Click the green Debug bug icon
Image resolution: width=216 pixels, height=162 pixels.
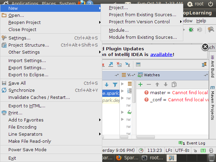pyautogui.click(x=191, y=30)
